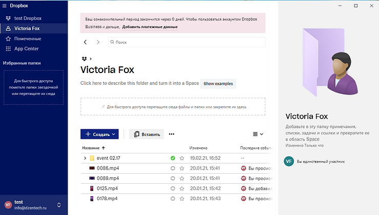Click the grid icon next to App Center

pyautogui.click(x=8, y=49)
